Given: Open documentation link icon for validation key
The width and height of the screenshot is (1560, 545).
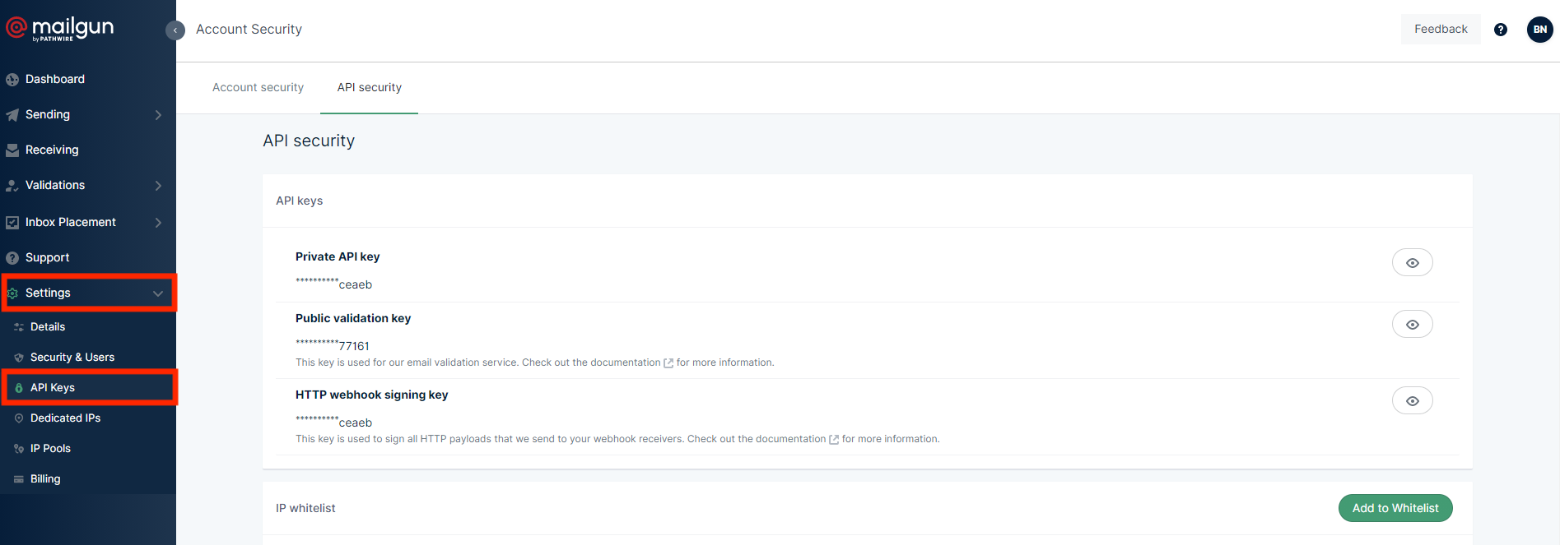Looking at the screenshot, I should tap(668, 363).
